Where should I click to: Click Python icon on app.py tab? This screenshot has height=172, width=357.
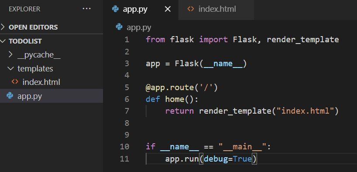[x=115, y=9]
